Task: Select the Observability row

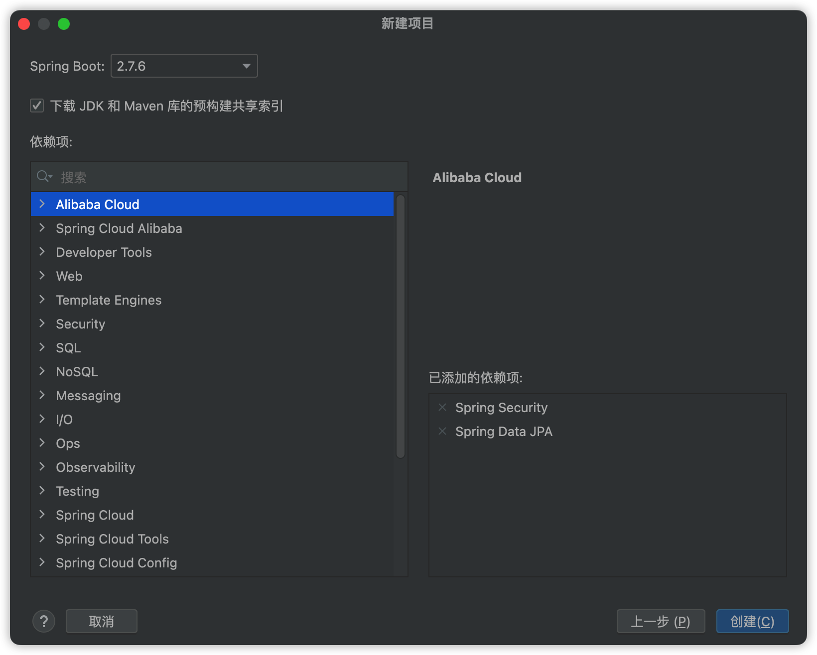Action: 212,467
